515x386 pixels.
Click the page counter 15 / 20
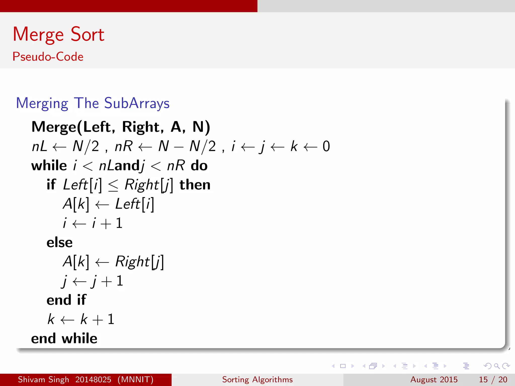(493, 379)
